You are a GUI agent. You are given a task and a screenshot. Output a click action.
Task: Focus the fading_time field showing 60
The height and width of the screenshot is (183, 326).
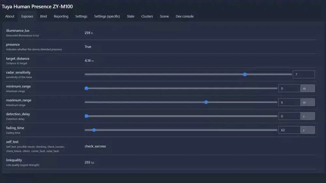[289, 130]
